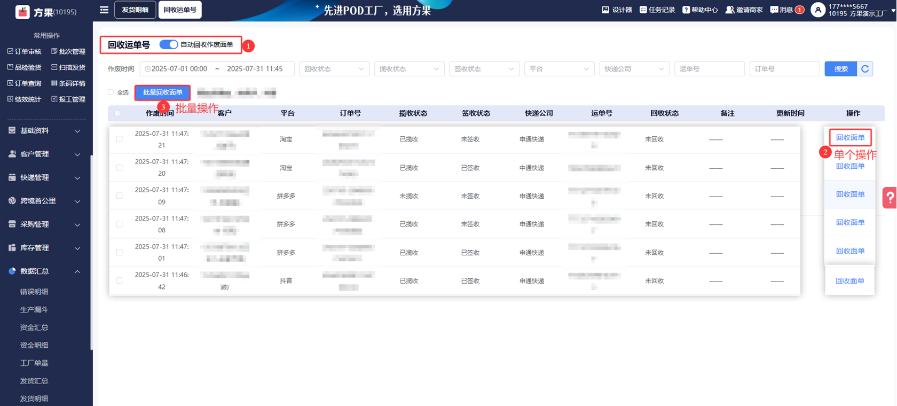Collapse the 数据汇总 menu chevron
Screen dimensions: 897x406
pos(77,271)
